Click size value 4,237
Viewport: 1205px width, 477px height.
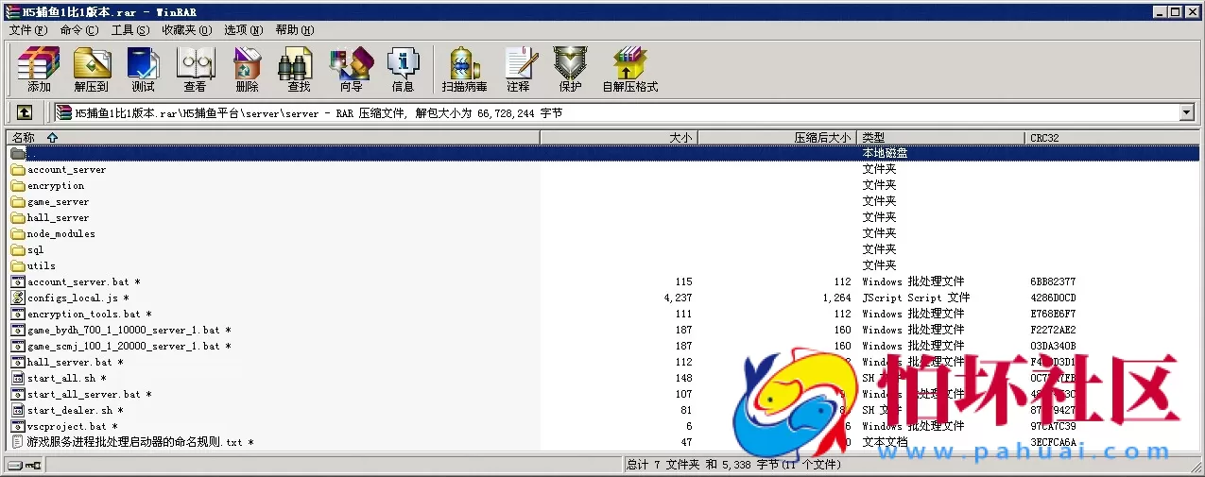tap(678, 298)
